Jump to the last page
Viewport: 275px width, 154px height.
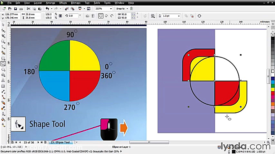point(42,142)
